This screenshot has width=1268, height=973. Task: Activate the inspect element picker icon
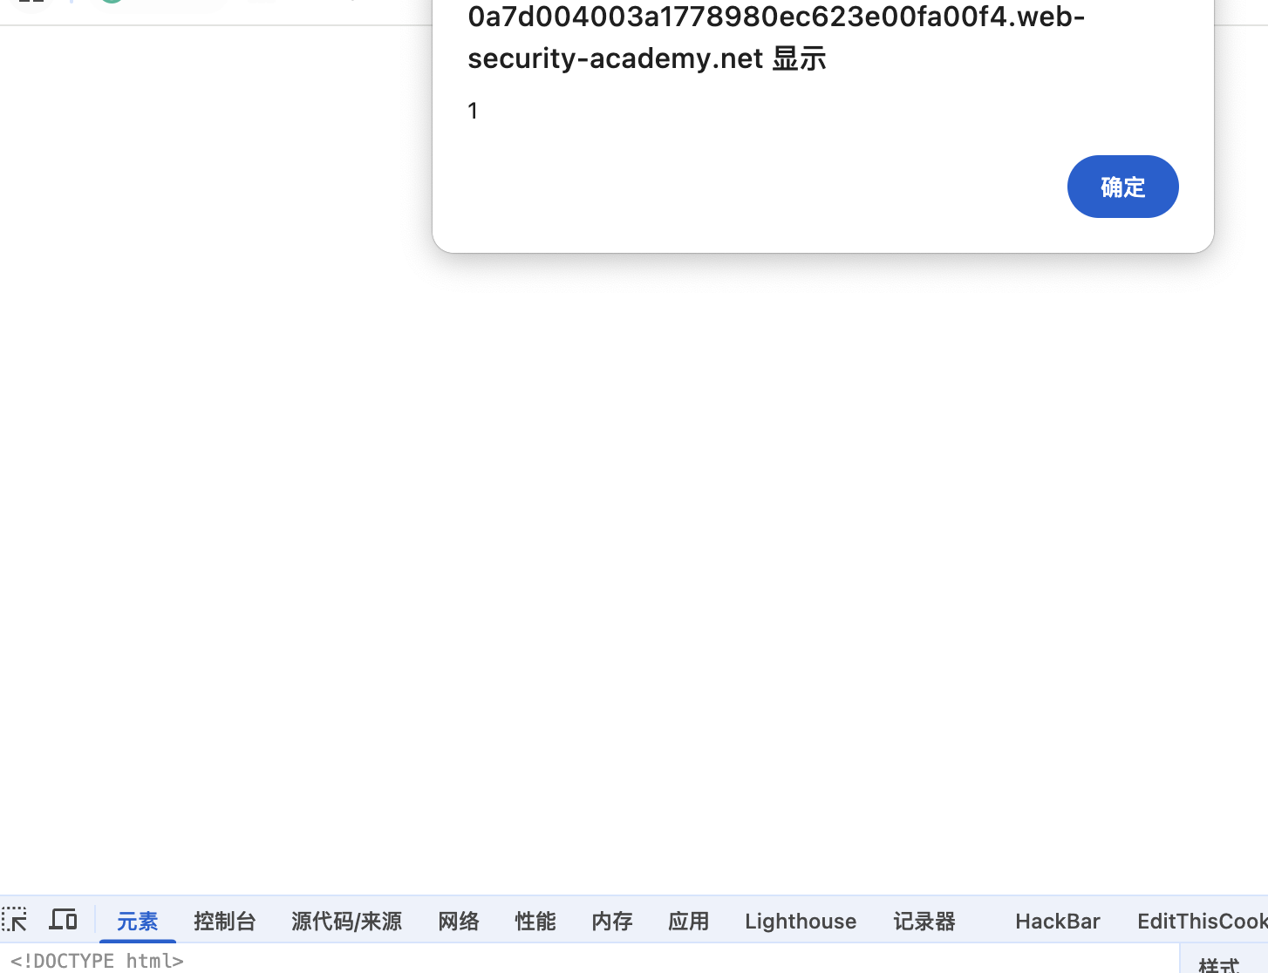coord(15,920)
